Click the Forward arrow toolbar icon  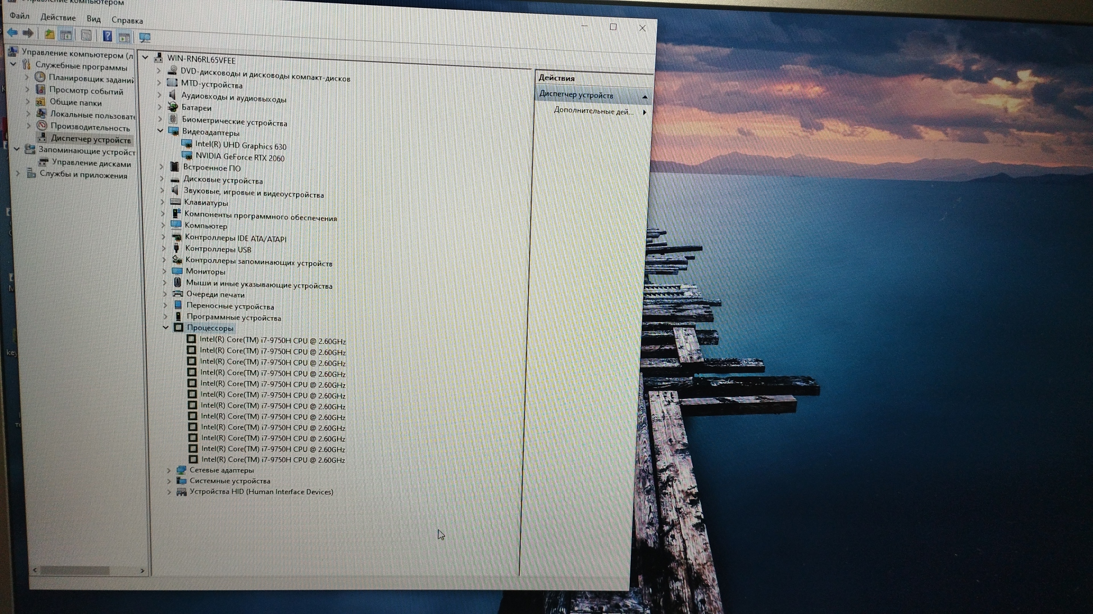tap(27, 33)
